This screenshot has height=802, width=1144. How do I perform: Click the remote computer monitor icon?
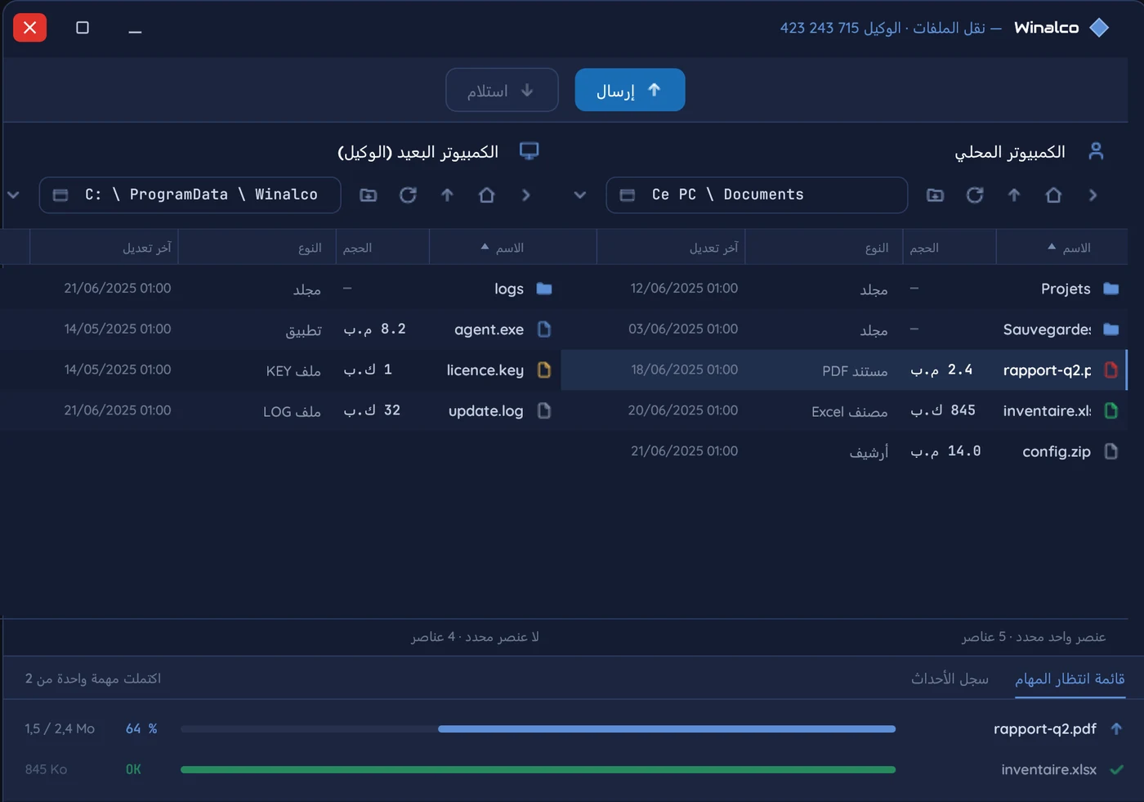(530, 151)
